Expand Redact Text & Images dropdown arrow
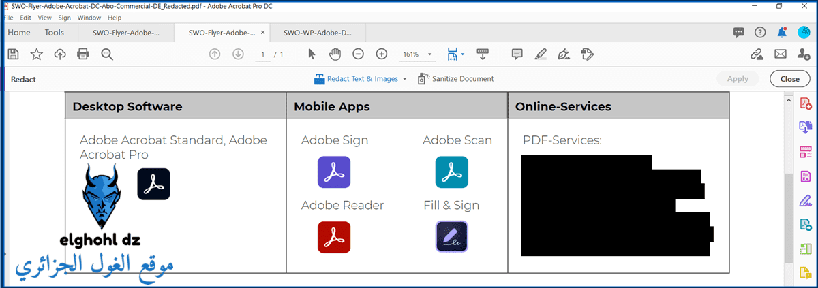Image resolution: width=818 pixels, height=288 pixels. [x=405, y=79]
